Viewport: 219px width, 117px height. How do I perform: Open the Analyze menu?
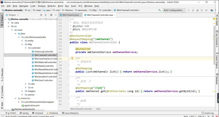tap(42, 6)
